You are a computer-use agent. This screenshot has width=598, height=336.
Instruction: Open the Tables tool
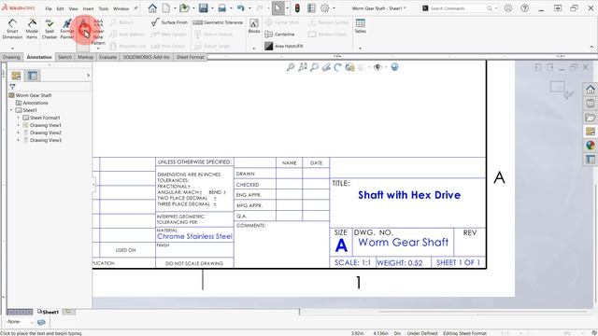click(360, 26)
